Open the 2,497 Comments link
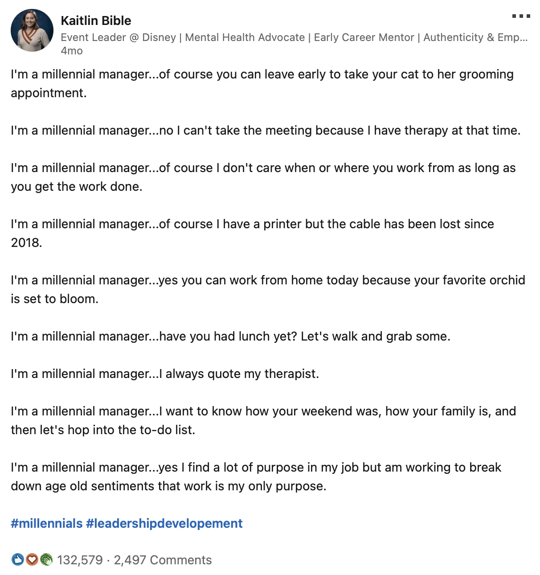Screen dimensions: 540x575 click(x=163, y=560)
